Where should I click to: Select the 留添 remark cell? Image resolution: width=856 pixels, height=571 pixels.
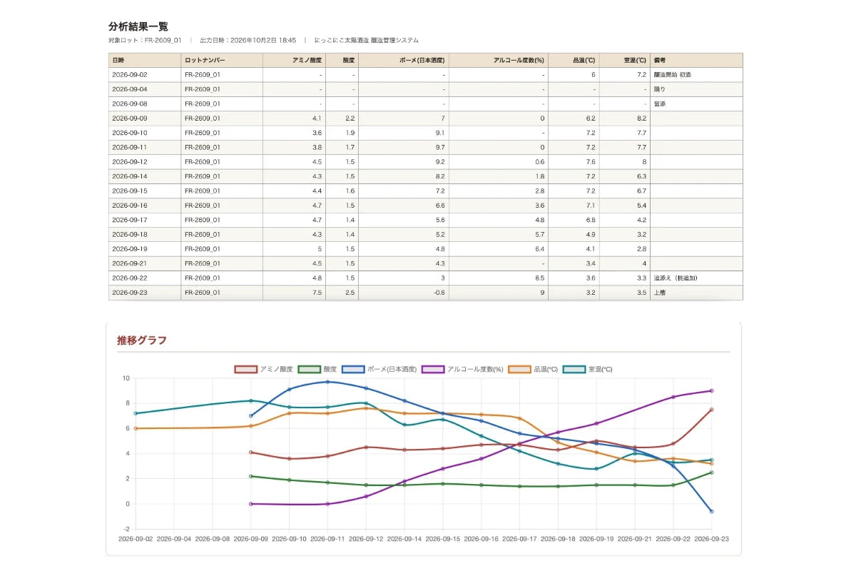pos(696,103)
